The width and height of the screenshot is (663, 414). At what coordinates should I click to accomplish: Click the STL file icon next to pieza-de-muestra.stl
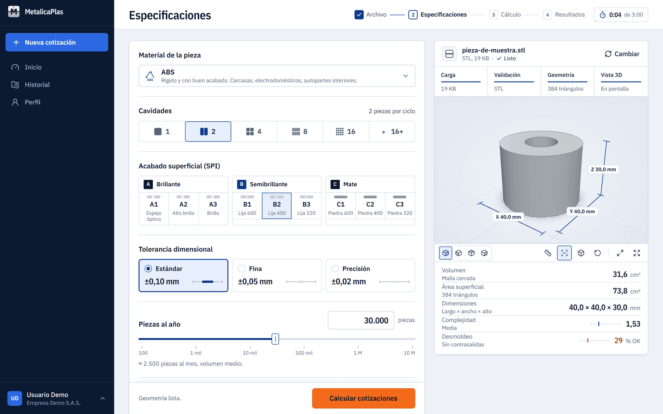[449, 54]
